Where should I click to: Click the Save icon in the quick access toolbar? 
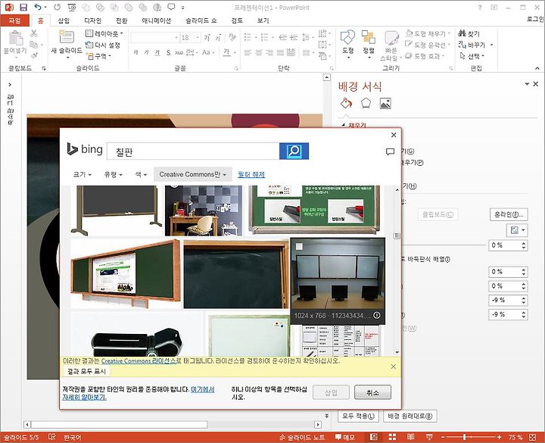[23, 8]
